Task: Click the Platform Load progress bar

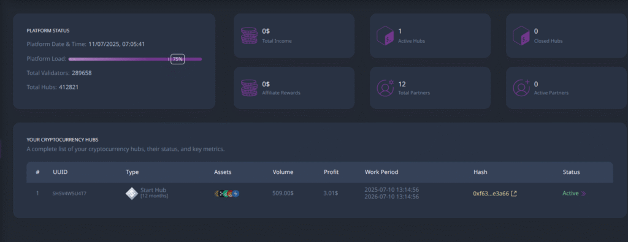Action: point(135,59)
